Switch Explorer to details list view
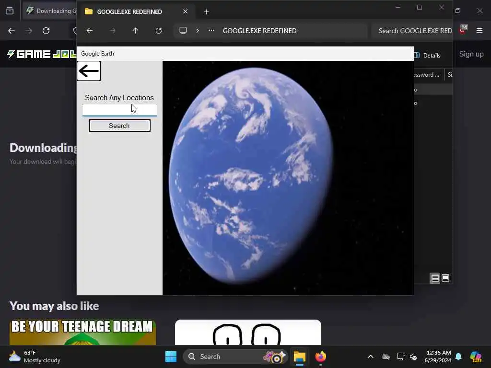The image size is (491, 368). [x=435, y=278]
